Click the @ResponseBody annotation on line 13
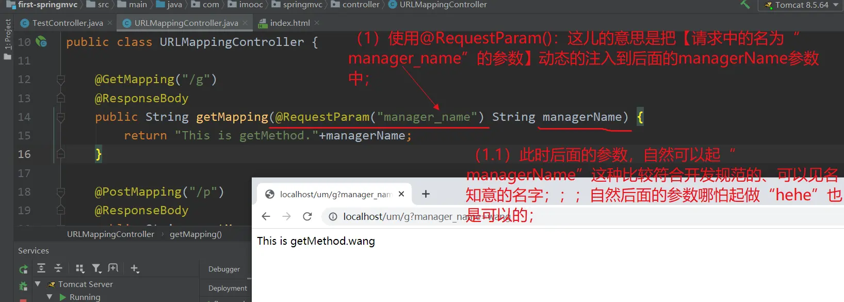 [x=141, y=98]
